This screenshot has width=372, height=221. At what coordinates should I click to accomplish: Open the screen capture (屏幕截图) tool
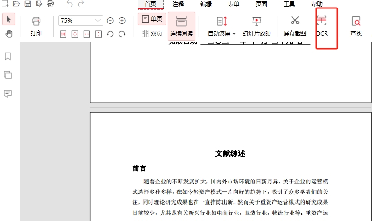point(295,26)
